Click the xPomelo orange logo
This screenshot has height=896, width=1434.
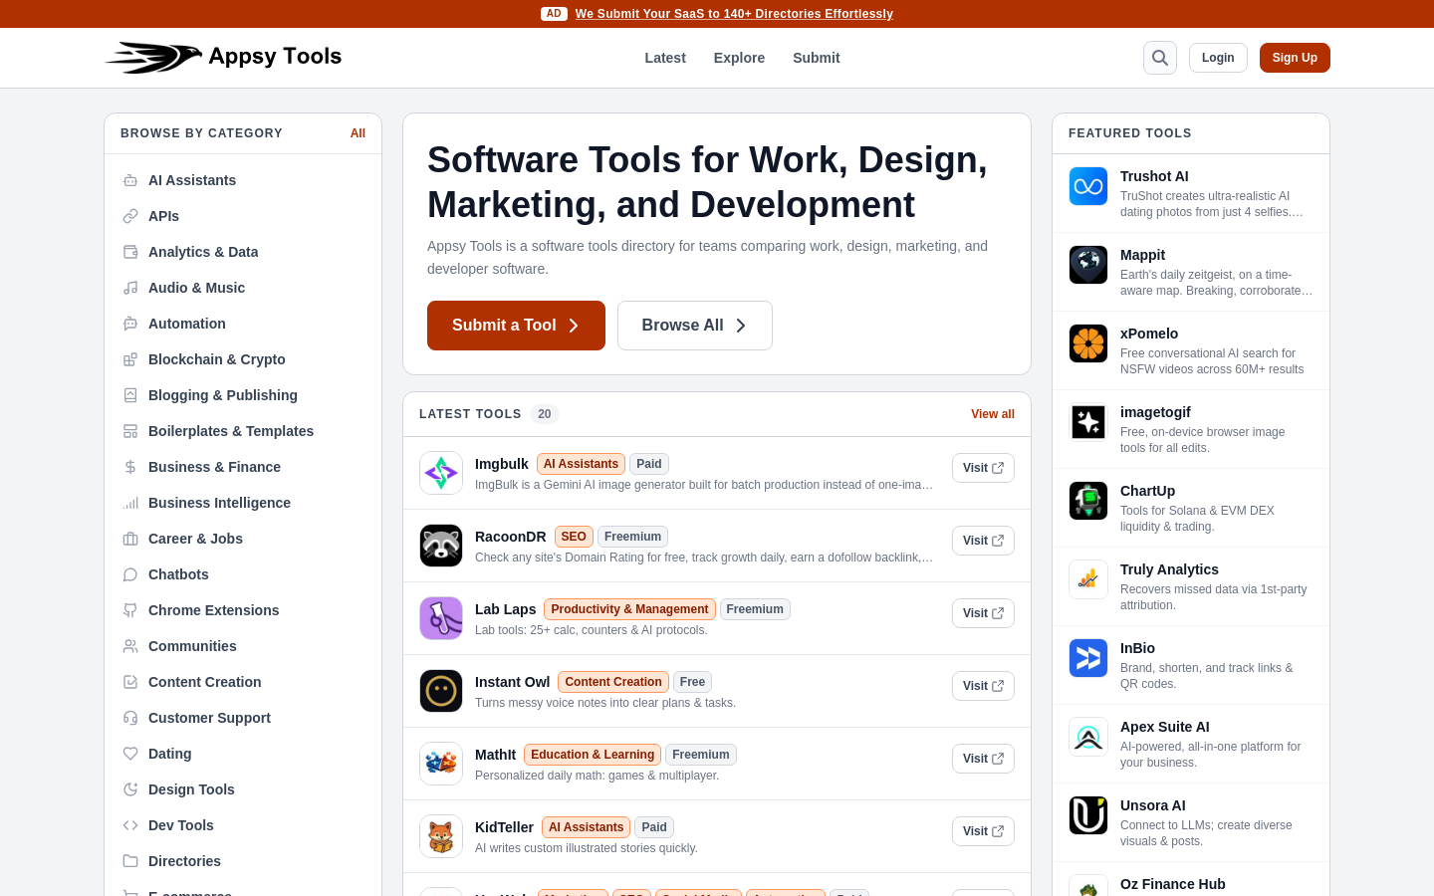[x=1088, y=343]
